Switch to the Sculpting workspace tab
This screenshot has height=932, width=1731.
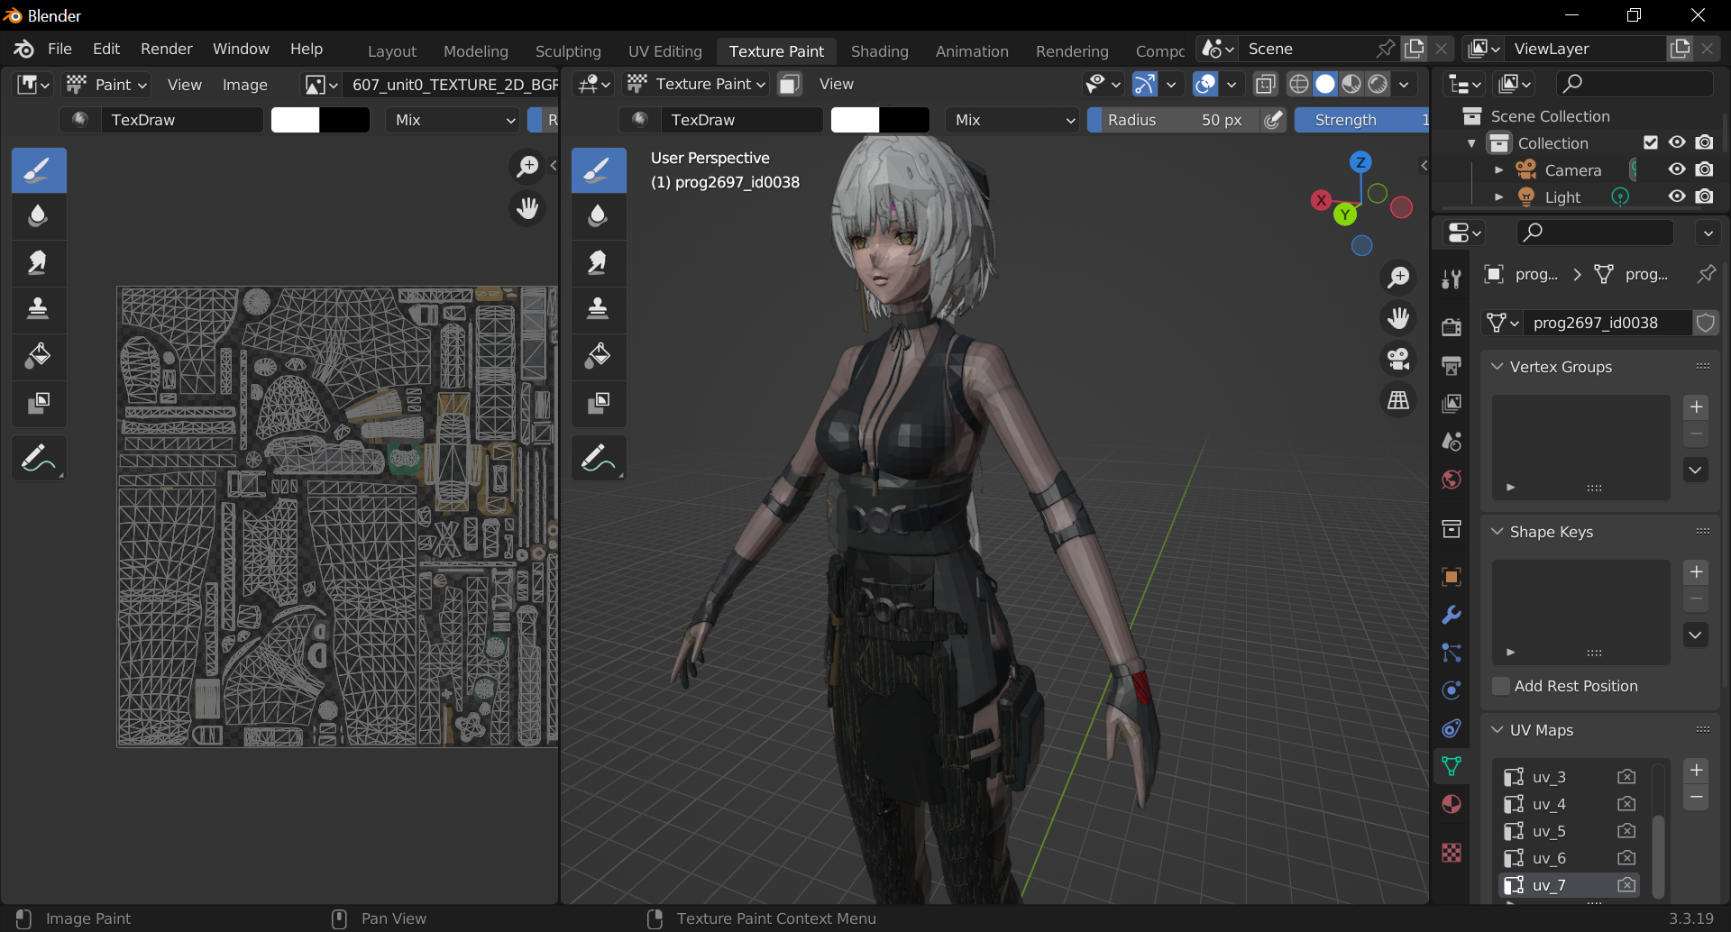[x=568, y=51]
